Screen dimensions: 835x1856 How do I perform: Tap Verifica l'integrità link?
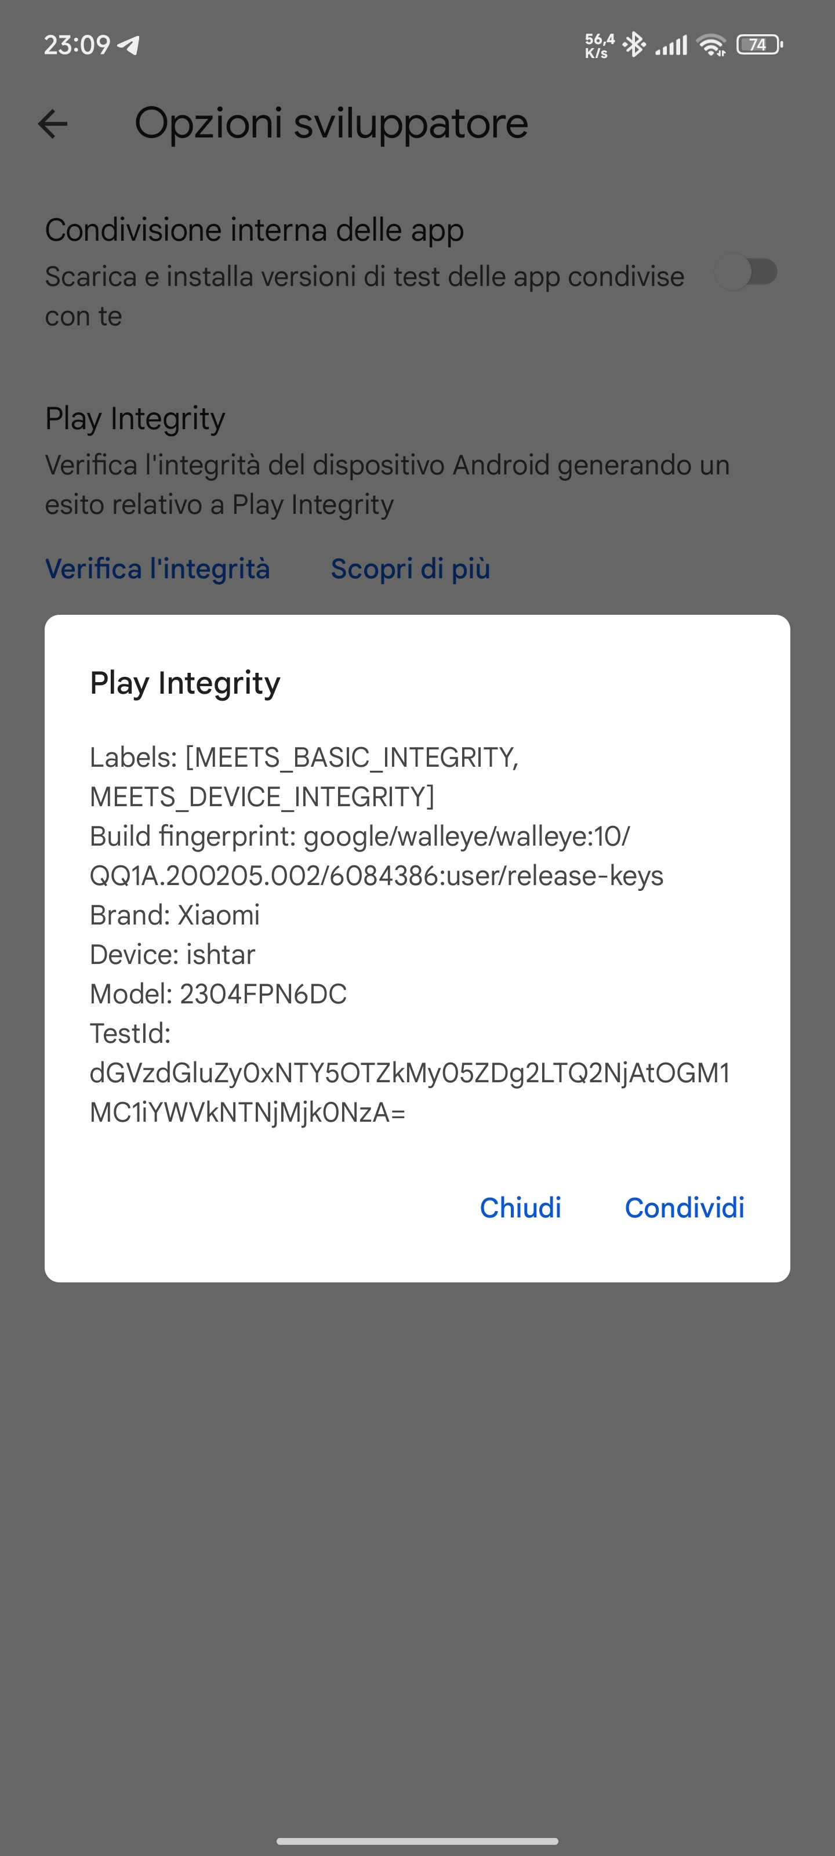(158, 569)
